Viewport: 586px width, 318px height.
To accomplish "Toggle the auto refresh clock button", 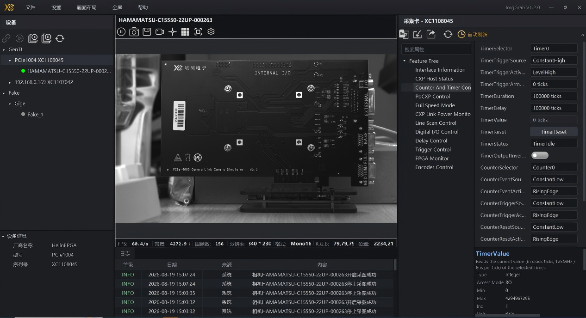I will click(x=472, y=34).
